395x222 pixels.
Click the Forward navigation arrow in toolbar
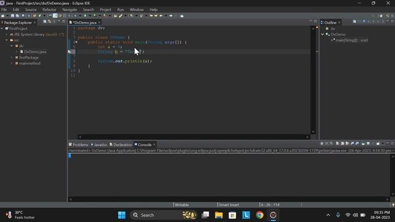coord(170,16)
